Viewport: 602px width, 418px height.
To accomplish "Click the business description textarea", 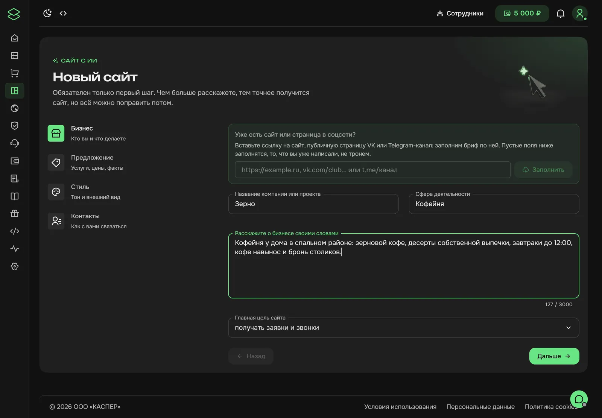I will tap(404, 266).
